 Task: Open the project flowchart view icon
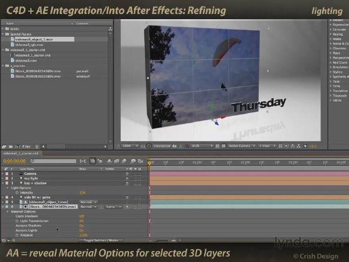click(x=111, y=29)
